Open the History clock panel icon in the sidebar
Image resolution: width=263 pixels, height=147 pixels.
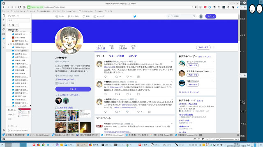(4, 29)
